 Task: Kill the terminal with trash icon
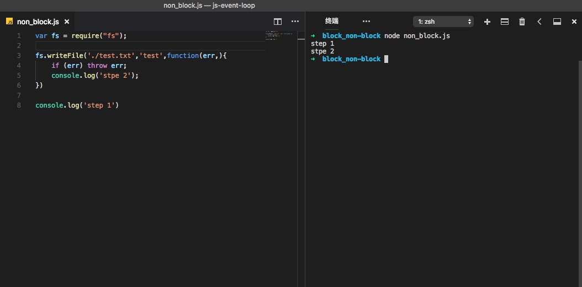[522, 22]
